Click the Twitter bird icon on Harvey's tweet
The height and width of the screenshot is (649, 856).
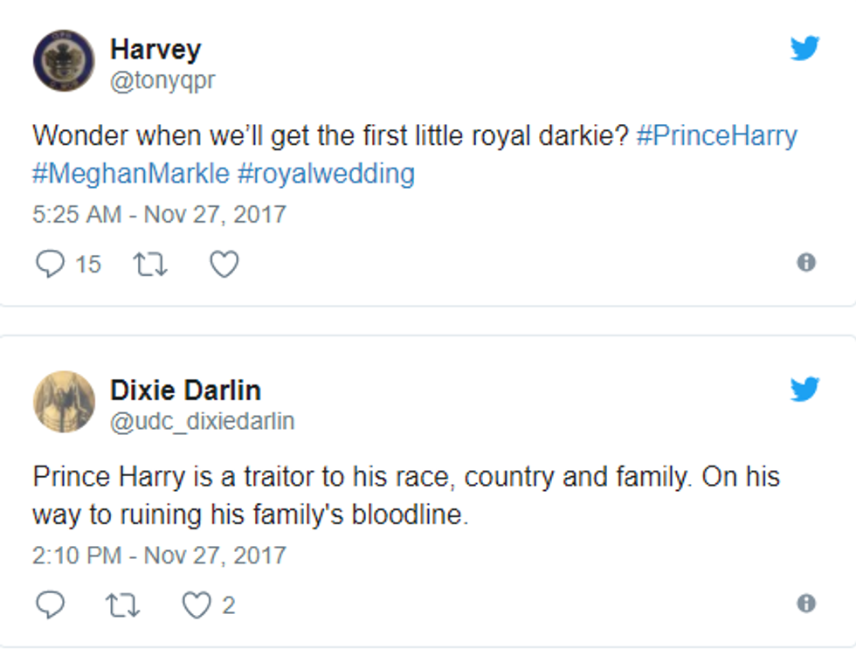(x=804, y=48)
